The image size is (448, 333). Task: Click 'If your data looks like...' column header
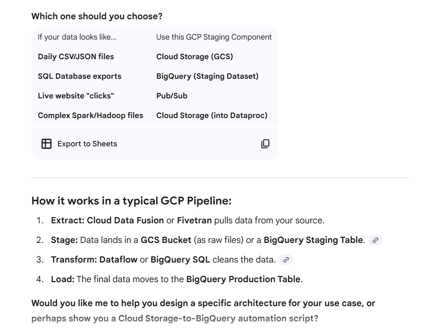tap(77, 37)
